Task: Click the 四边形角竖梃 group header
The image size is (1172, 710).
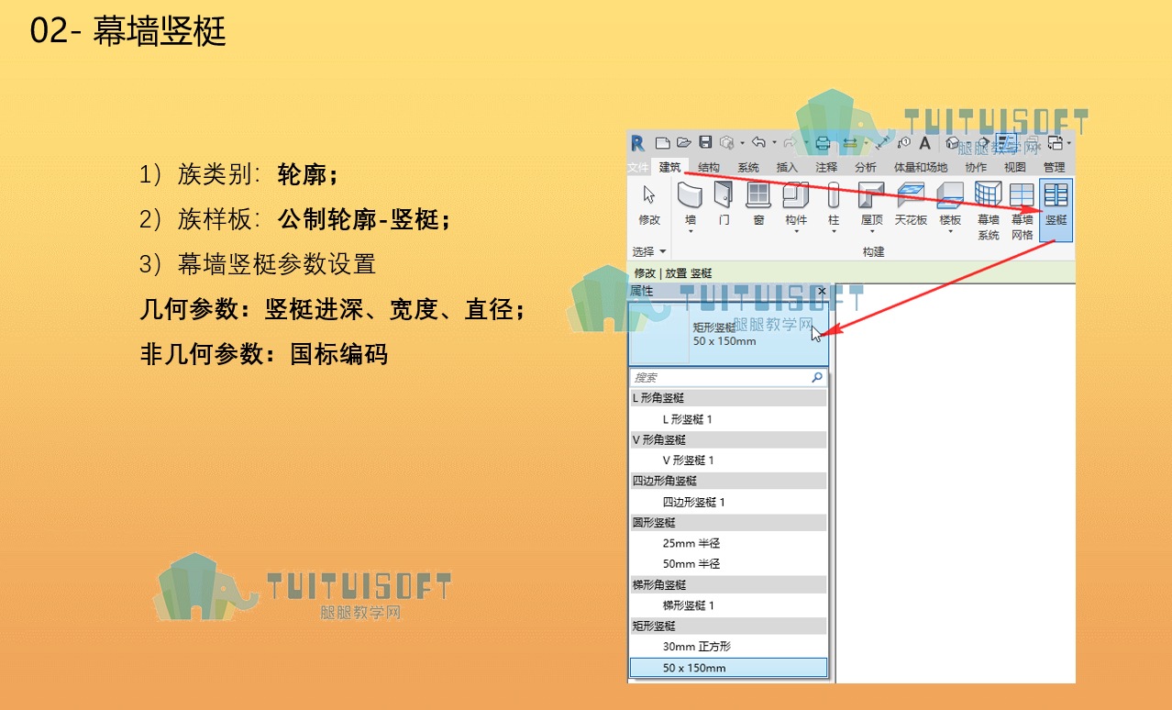Action: (x=728, y=481)
